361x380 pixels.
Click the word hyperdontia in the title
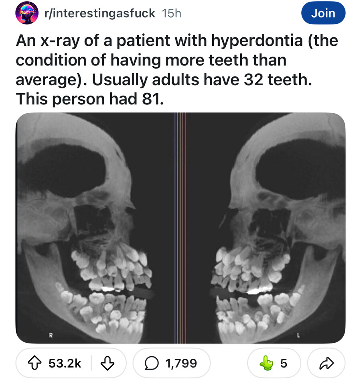257,41
